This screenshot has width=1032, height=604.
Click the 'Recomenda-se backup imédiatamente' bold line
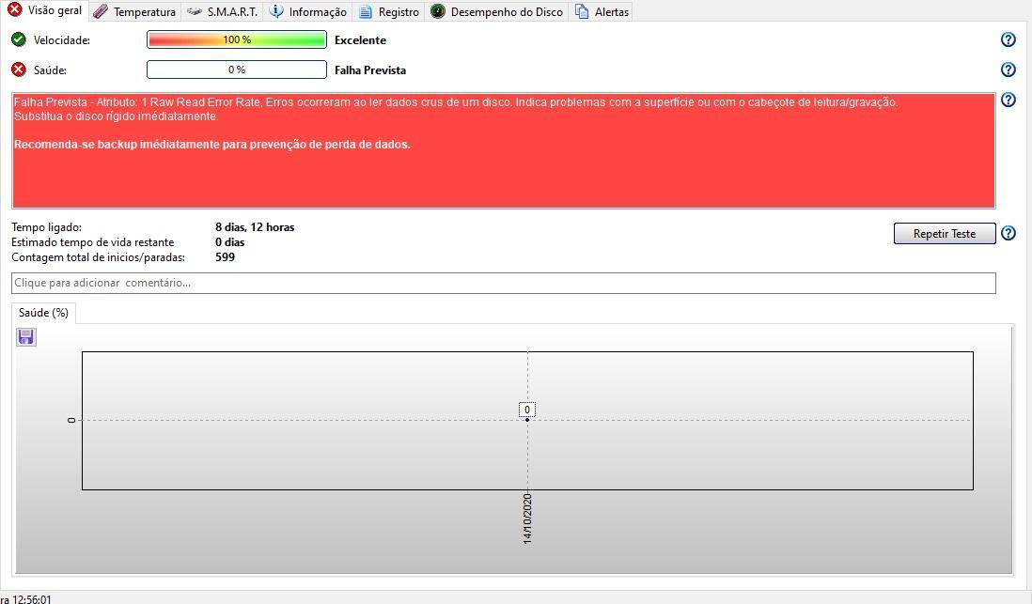coord(211,144)
